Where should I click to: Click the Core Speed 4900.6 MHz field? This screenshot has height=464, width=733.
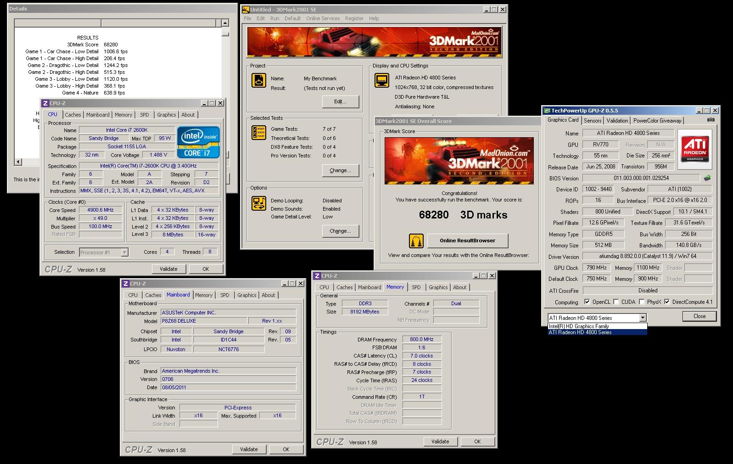click(x=101, y=210)
